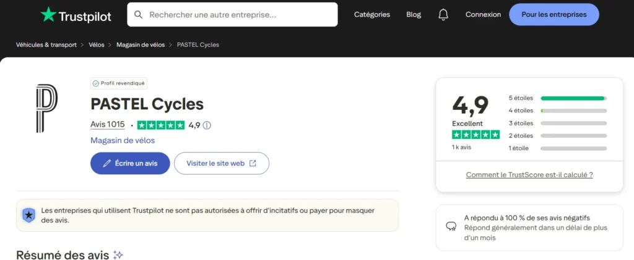
Task: Click the shield star icon in the notice banner
Action: pyautogui.click(x=28, y=216)
